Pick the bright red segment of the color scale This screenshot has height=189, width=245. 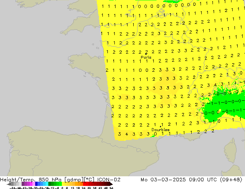[84, 184]
